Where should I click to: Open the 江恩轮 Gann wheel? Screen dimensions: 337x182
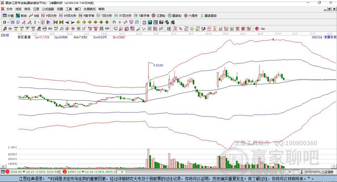pos(159,16)
